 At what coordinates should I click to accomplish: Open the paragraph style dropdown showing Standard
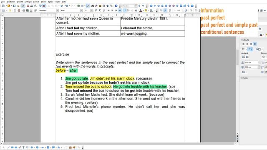58,10
